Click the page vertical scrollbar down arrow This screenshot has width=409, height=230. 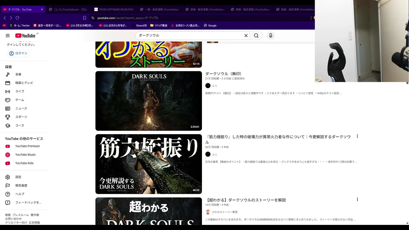pyautogui.click(x=407, y=223)
